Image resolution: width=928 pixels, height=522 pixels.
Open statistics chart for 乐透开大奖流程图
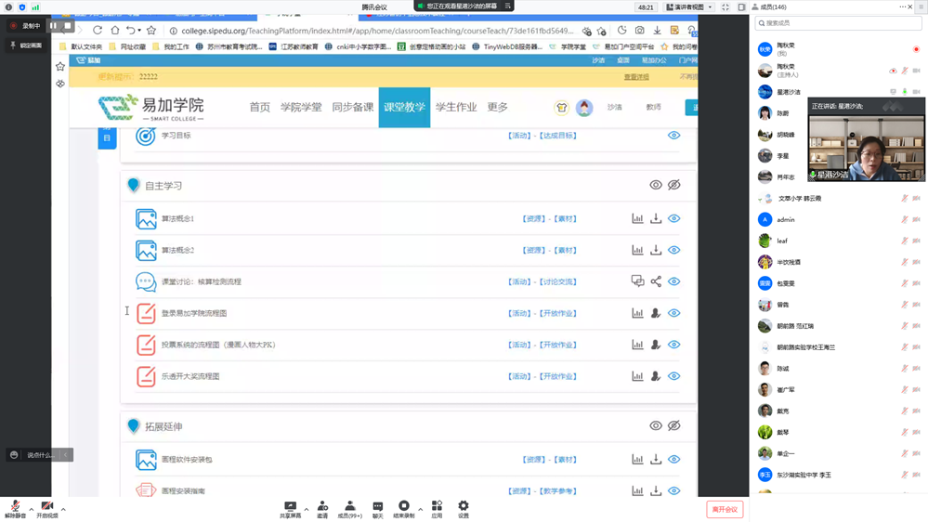click(x=637, y=376)
